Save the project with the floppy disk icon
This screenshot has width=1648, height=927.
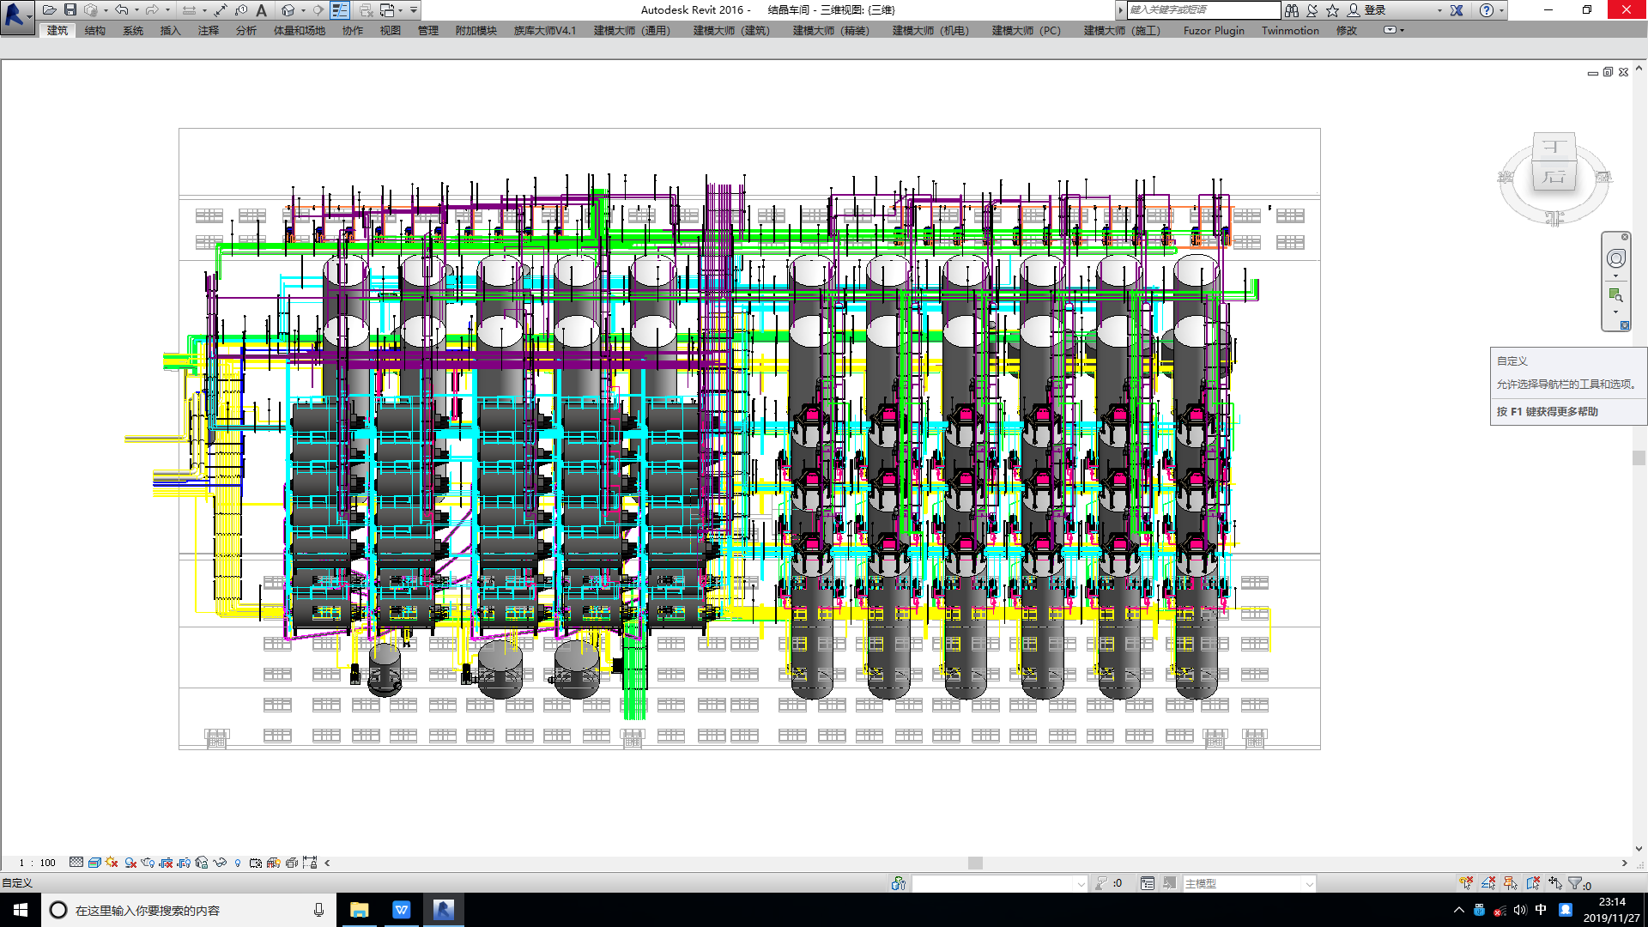[x=70, y=10]
